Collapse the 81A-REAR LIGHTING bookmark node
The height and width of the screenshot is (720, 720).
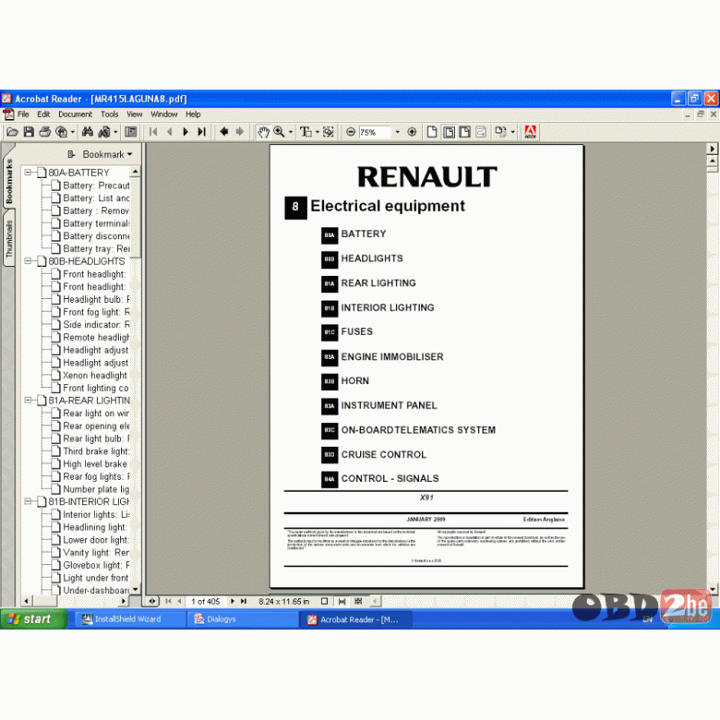tap(28, 401)
